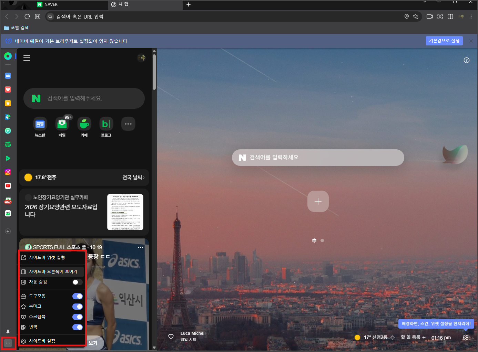The height and width of the screenshot is (352, 478).
Task: Add a shortcut with the large plus tile
Action: coord(318,201)
